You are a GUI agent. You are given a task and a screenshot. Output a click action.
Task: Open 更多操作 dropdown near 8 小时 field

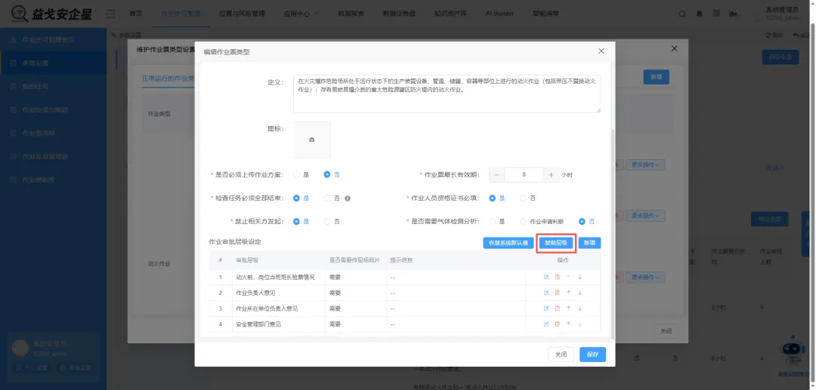point(645,165)
